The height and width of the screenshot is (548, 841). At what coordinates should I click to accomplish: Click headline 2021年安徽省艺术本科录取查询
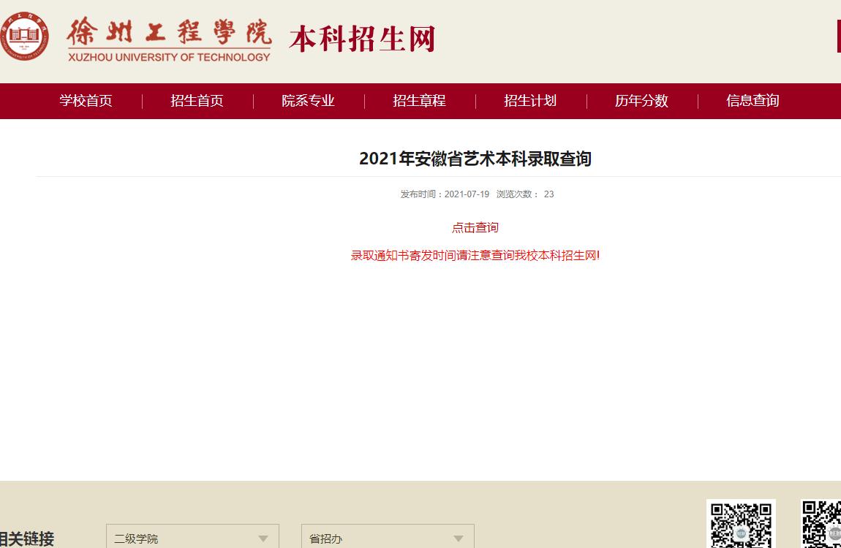(475, 159)
